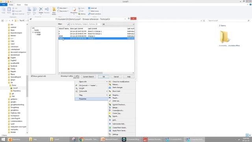The height and width of the screenshot is (142, 252).
Task: Click Paste icon in Explorer ribbon
Action: [9, 9]
